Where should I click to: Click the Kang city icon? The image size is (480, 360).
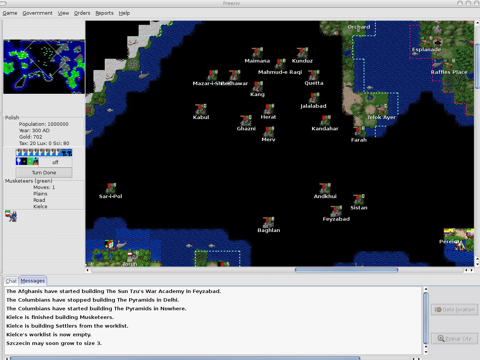point(257,87)
